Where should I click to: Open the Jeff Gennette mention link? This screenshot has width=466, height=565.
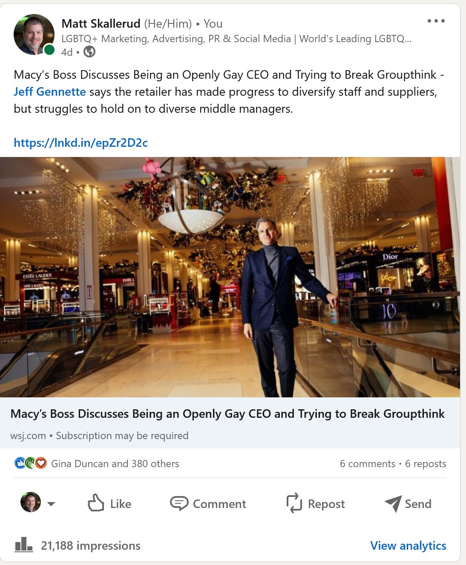[x=50, y=92]
